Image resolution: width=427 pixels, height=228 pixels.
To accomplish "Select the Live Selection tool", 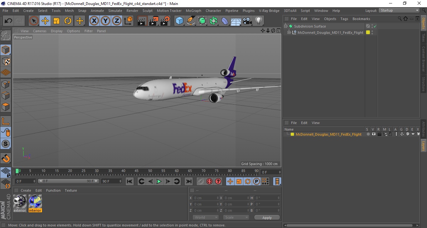I will [34, 21].
